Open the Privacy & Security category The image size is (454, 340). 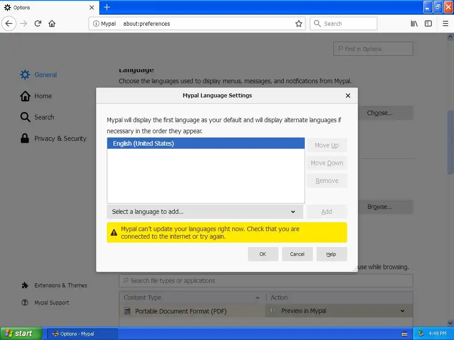pos(53,139)
